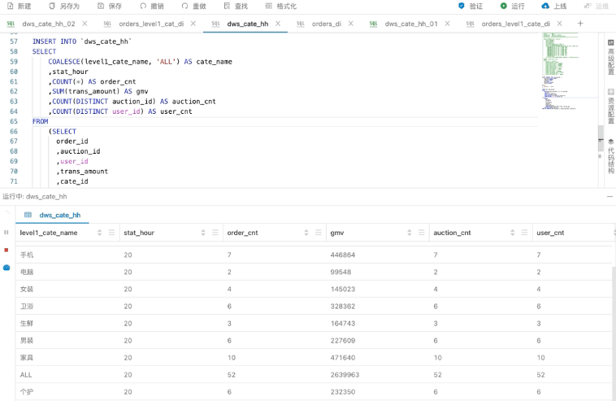Click the red stop icon in results sidebar
Viewport: 616px width, 401px height.
7,250
